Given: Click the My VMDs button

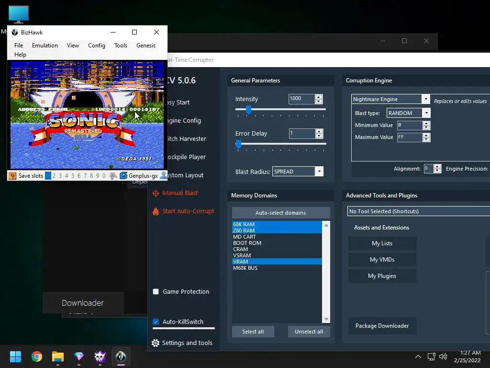Looking at the screenshot, I should coord(382,260).
